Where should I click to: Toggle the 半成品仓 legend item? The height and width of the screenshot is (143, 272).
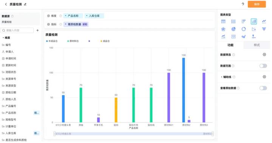point(52,41)
